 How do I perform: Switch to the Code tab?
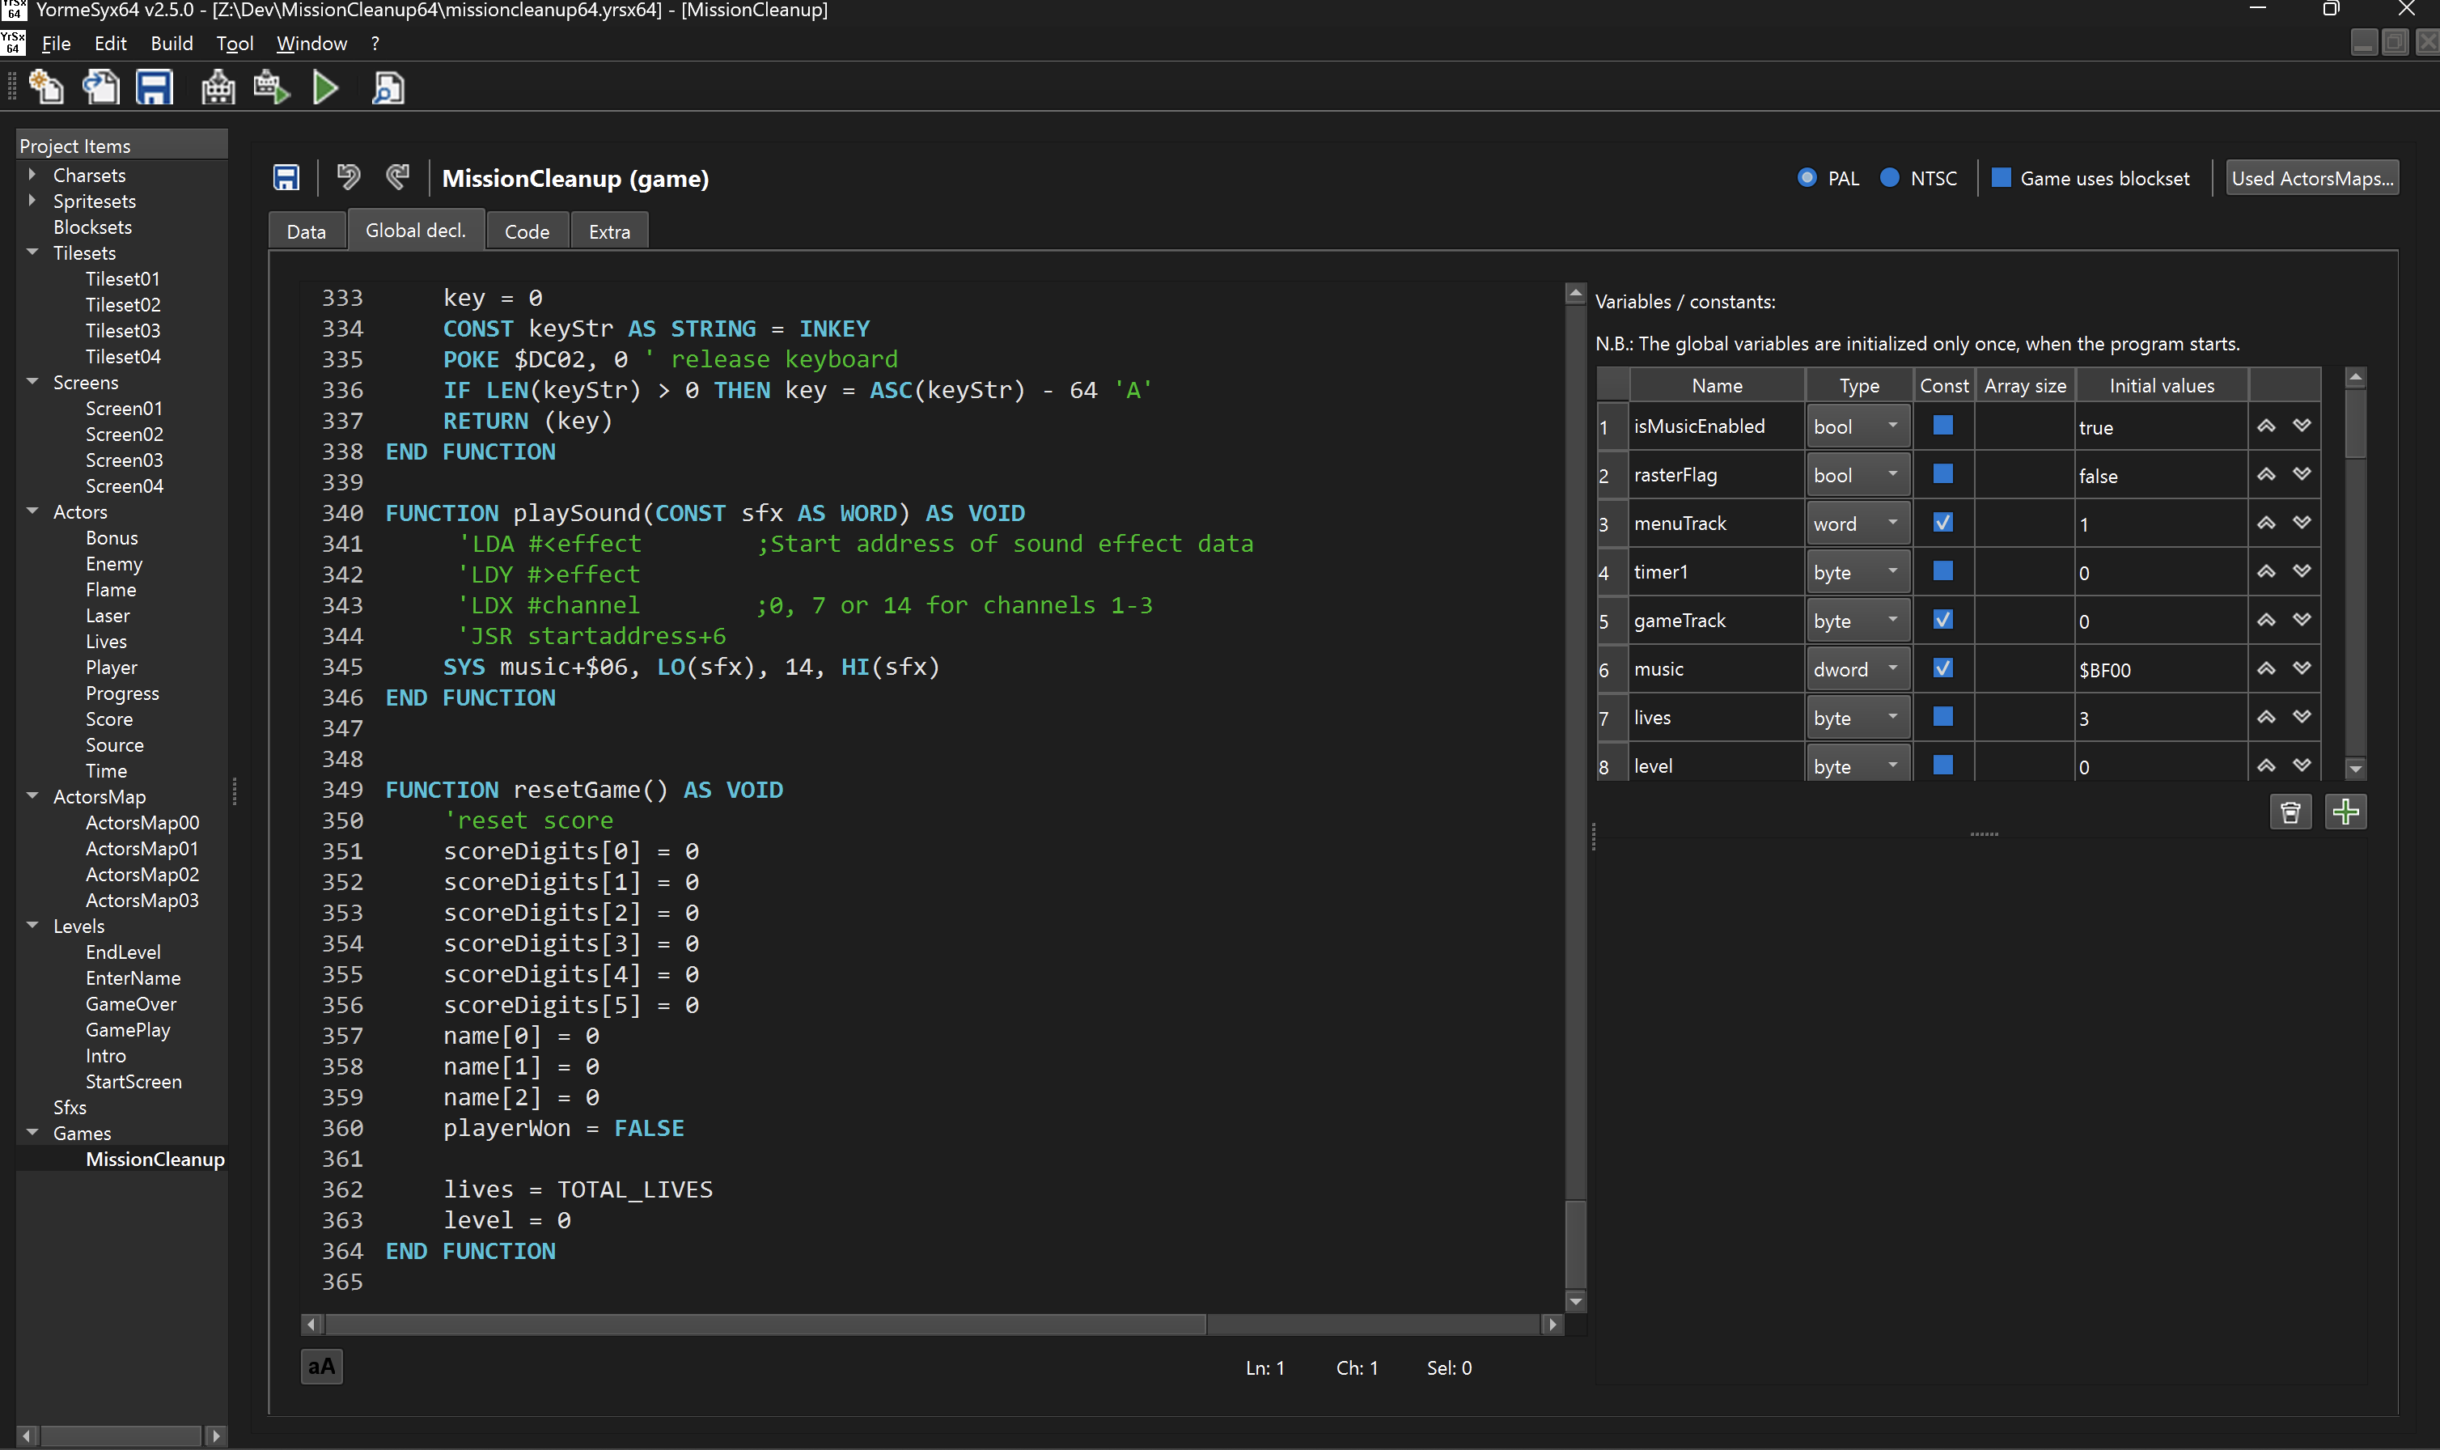(527, 231)
